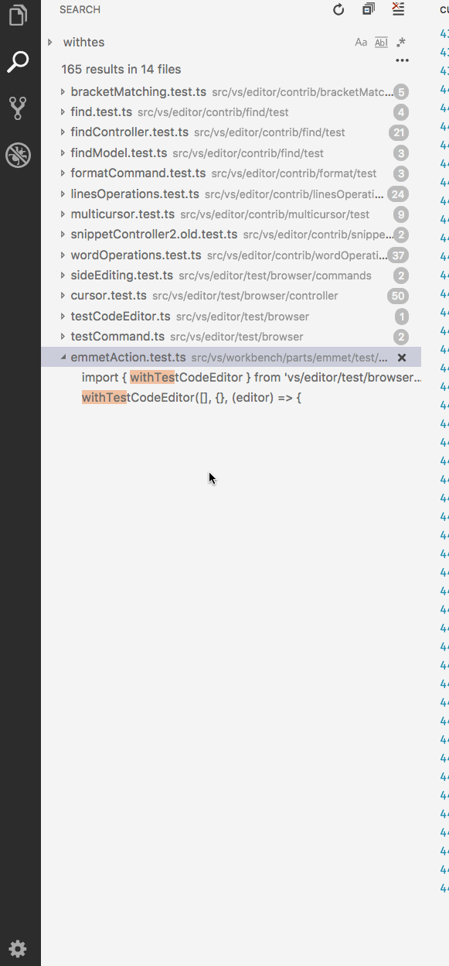Click the 21 badge on findController.test.ts
The image size is (449, 966).
pos(399,132)
